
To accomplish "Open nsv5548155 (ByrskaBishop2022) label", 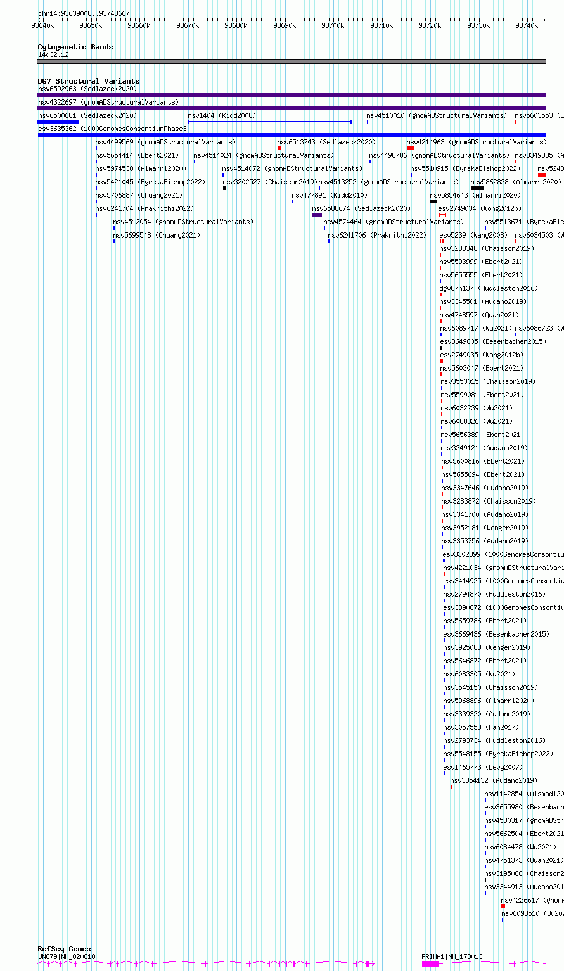I will point(498,754).
